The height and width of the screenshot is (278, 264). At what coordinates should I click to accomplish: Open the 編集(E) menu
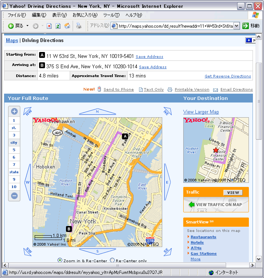(39, 15)
